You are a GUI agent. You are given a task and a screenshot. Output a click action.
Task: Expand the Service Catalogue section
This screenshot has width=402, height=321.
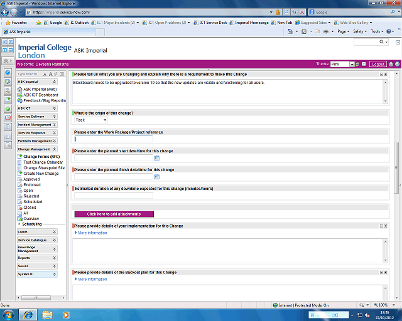[x=55, y=240]
